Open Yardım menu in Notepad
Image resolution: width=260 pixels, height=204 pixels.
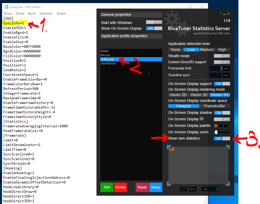[61, 14]
